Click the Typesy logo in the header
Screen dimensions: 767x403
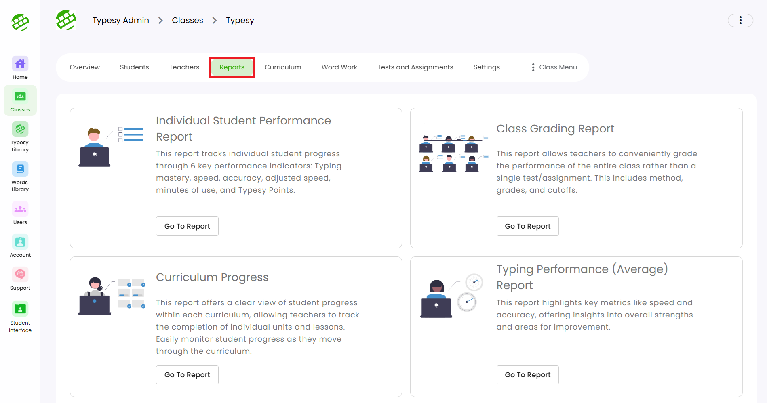tap(66, 20)
